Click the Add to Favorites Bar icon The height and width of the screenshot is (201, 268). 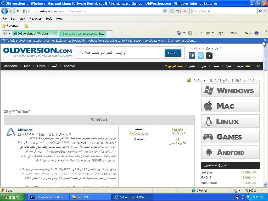[x=26, y=26]
